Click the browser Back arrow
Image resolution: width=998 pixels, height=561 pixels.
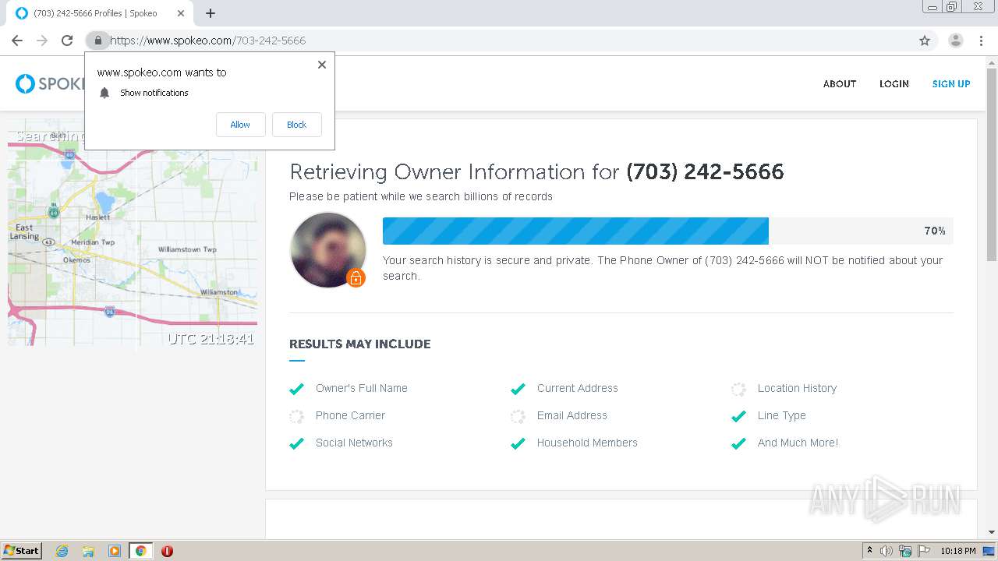[x=17, y=41]
